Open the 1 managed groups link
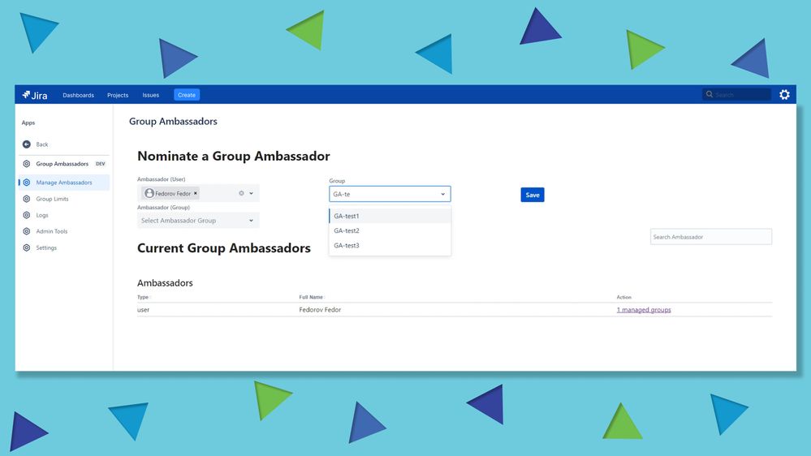Screen dimensions: 811x456 coord(644,310)
